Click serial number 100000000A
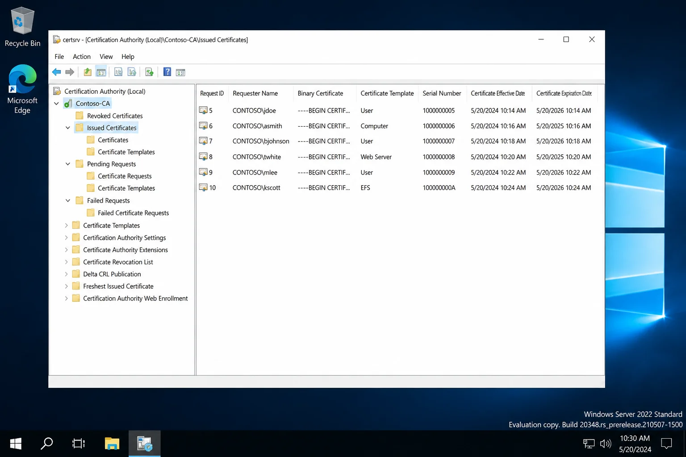This screenshot has width=686, height=457. 439,187
